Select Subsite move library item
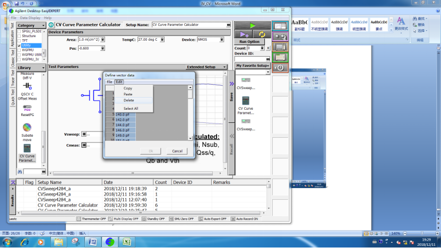The image size is (441, 248). click(x=27, y=132)
